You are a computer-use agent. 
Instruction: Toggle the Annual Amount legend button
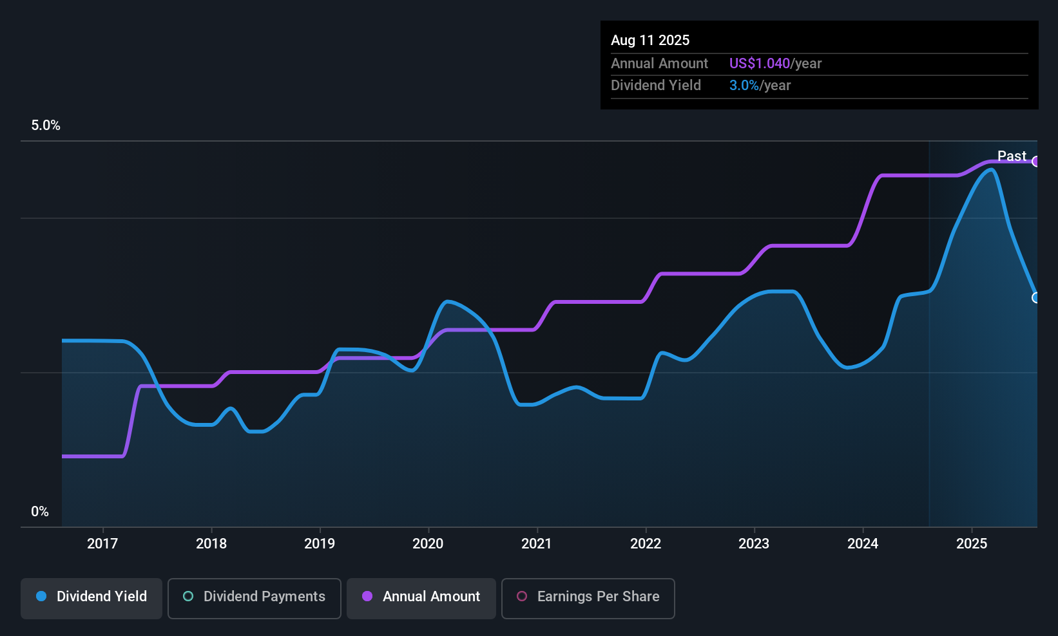421,597
